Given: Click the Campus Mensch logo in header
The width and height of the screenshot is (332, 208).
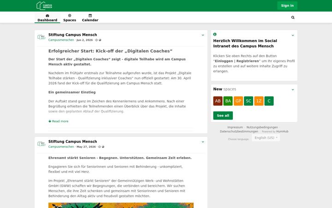Looking at the screenshot, I should (x=44, y=6).
